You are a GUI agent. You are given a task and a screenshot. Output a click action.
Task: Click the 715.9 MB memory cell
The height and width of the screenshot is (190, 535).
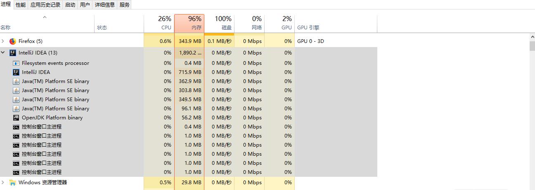(190, 72)
